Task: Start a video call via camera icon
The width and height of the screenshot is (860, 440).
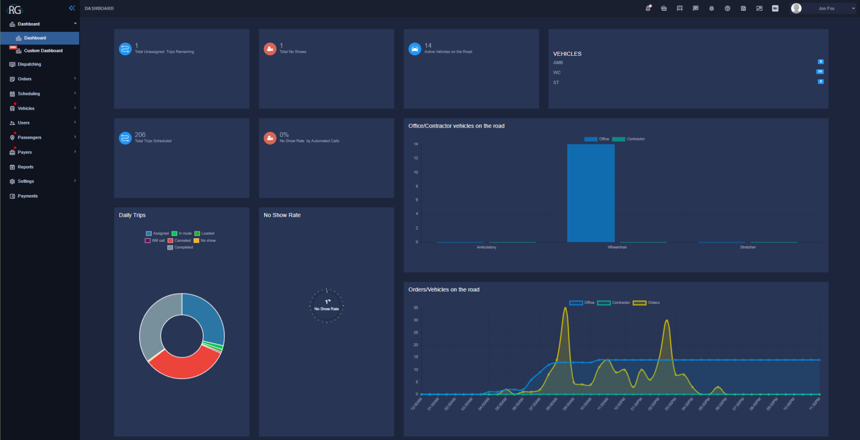Action: [775, 8]
